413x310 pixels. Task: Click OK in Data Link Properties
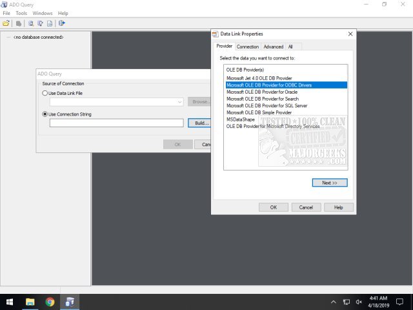click(274, 207)
